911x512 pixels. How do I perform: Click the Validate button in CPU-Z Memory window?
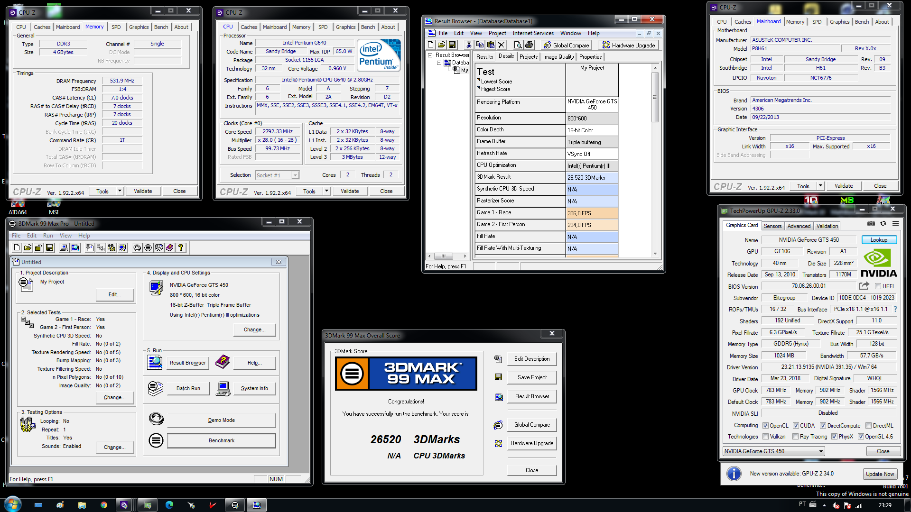click(143, 191)
